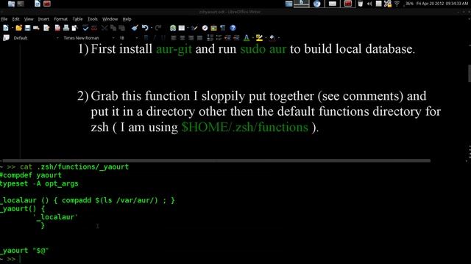Toggle Show Draw Functions icon
The width and height of the screenshot is (471, 264).
pyautogui.click(x=194, y=28)
